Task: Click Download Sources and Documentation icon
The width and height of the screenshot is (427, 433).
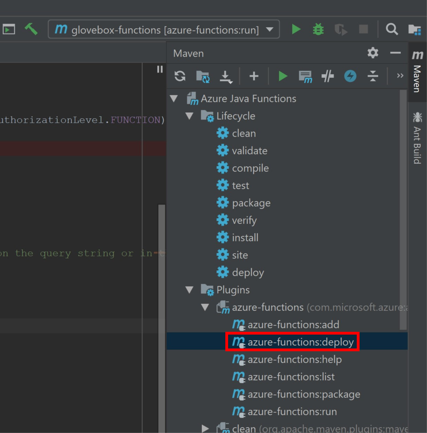Action: [x=226, y=77]
